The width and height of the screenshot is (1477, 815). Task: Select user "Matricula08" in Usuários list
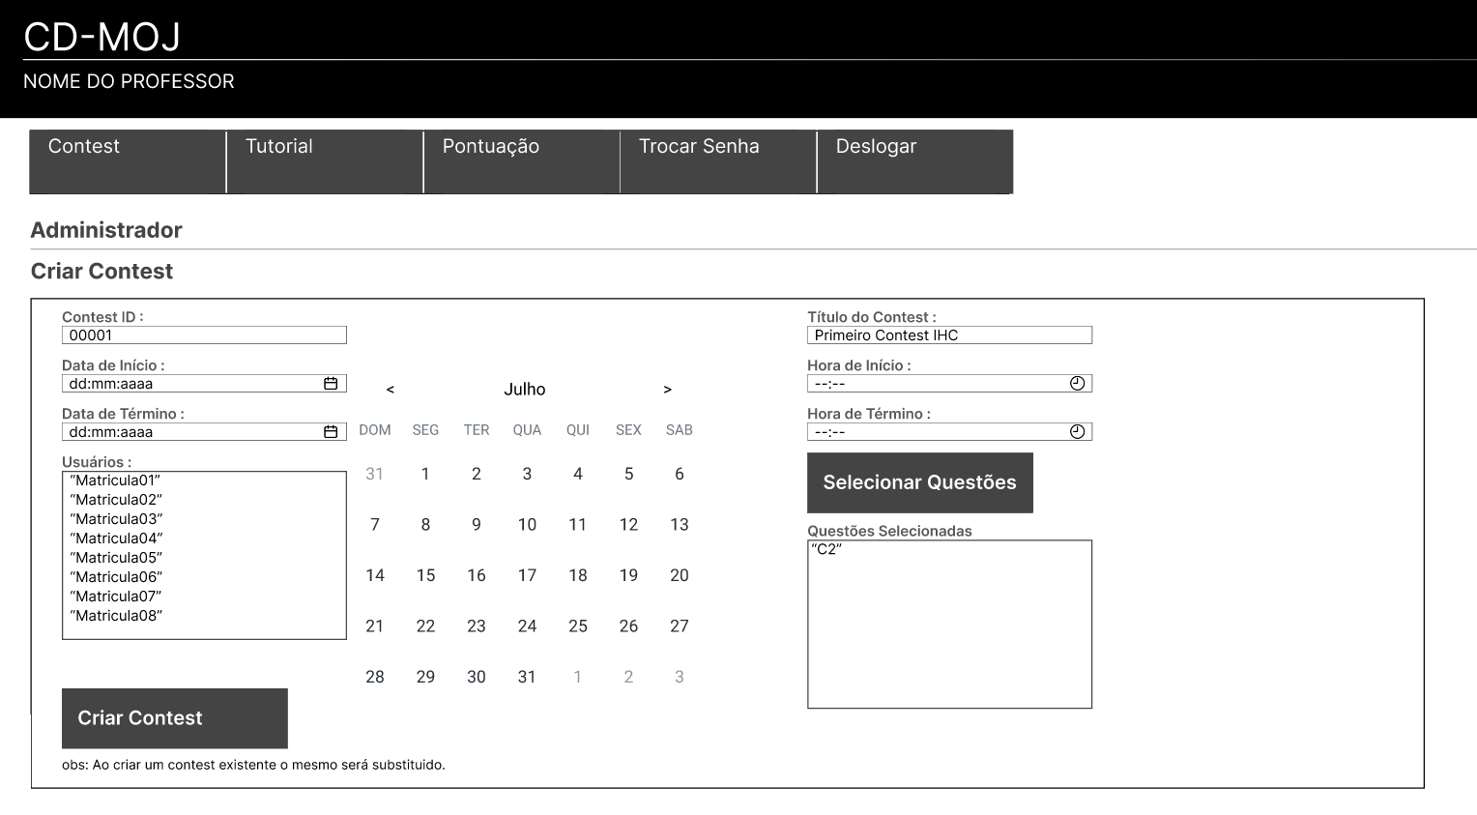(x=116, y=616)
